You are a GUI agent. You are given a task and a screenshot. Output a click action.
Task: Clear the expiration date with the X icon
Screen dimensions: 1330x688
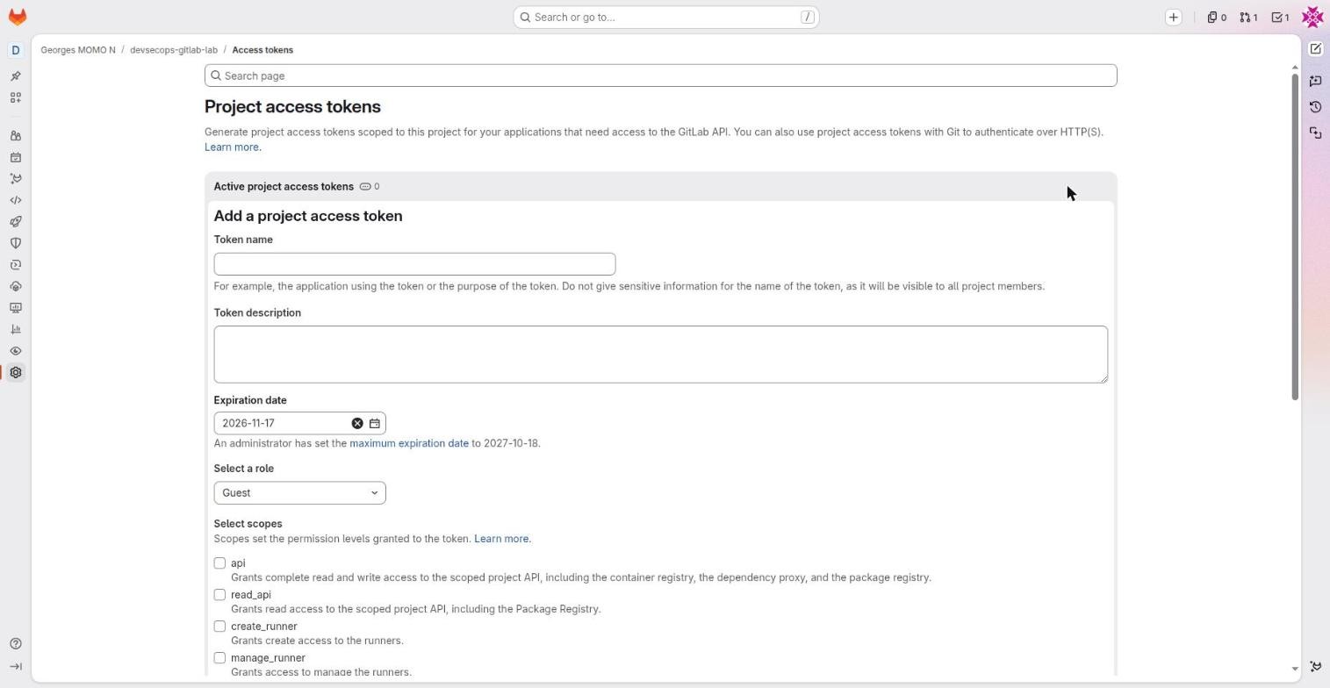click(x=357, y=423)
